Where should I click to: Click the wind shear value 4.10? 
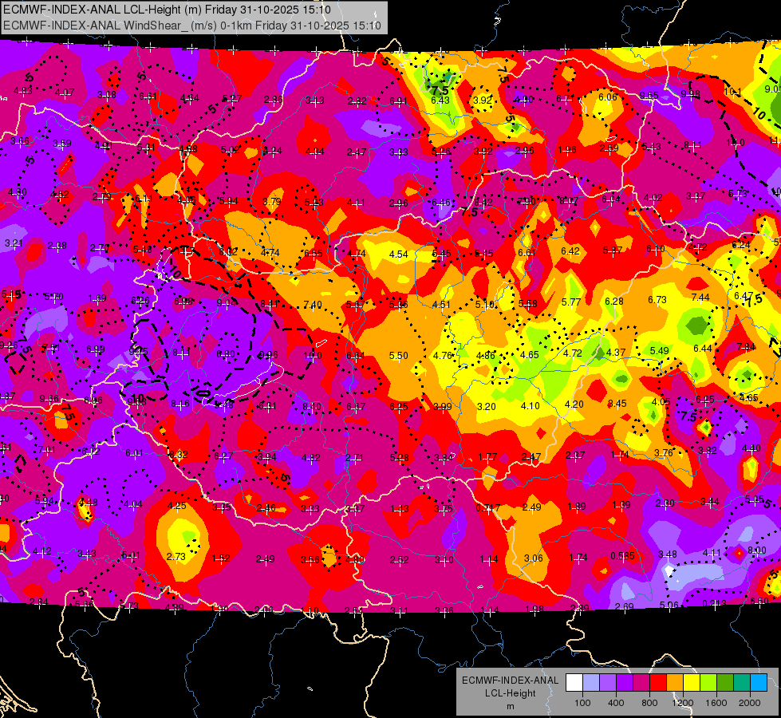click(530, 405)
